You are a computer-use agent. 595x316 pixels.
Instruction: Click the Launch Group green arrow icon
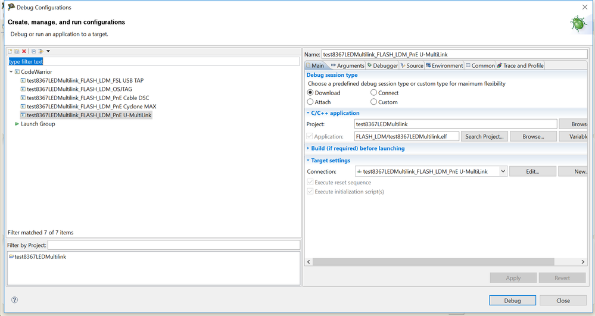point(17,124)
